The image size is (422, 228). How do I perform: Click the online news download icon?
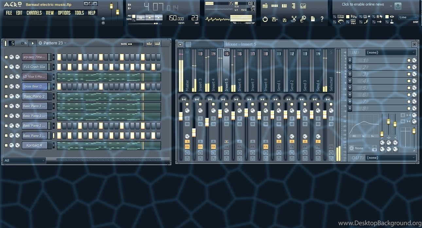coord(398,6)
